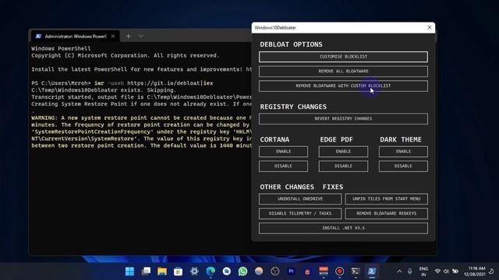This screenshot has height=280, width=499.
Task: Click the PowerShell icon on the terminal tab
Action: click(x=38, y=37)
